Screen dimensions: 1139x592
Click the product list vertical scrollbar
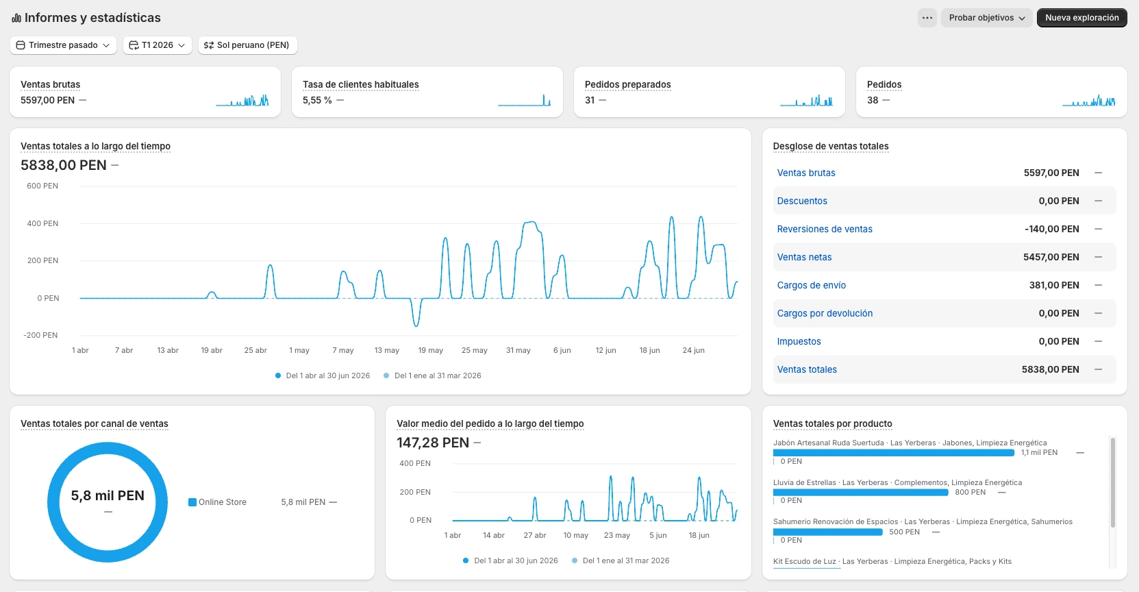click(1113, 482)
